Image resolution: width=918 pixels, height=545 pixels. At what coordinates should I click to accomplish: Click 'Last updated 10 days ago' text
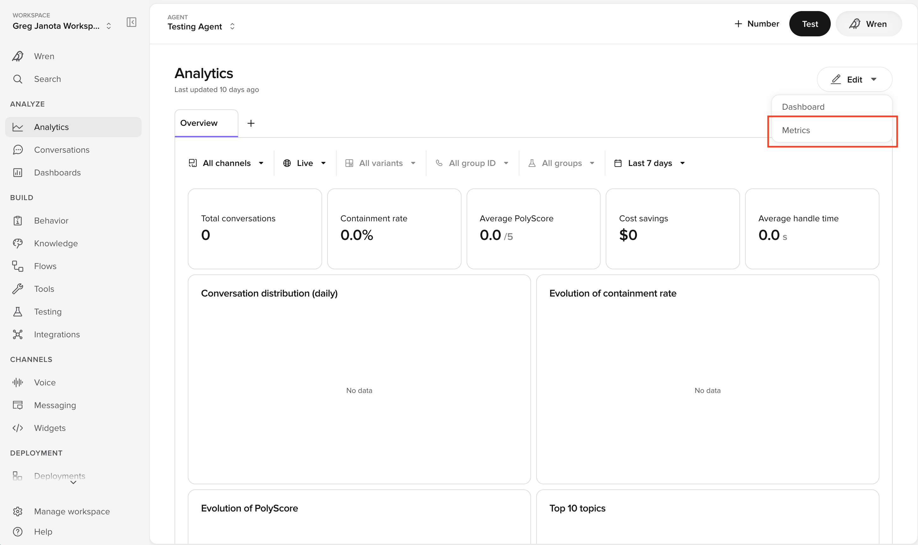[217, 89]
